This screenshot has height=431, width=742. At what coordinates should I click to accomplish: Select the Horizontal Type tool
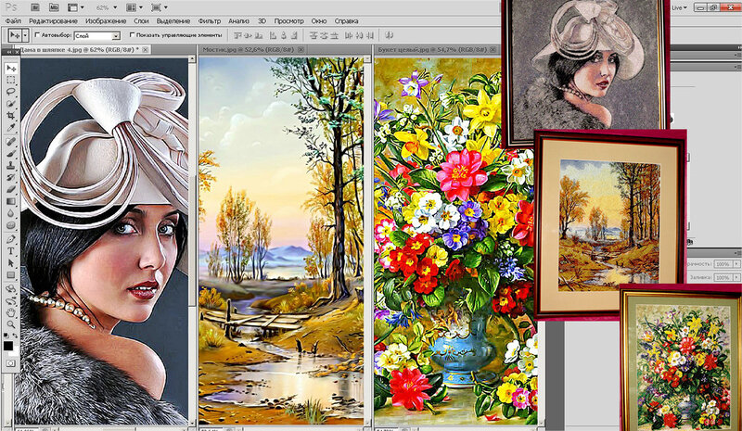click(x=11, y=251)
